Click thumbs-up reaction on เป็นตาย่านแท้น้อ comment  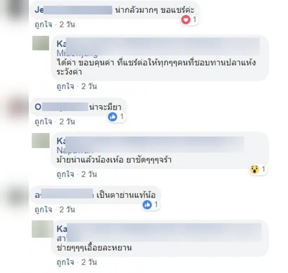pyautogui.click(x=147, y=204)
